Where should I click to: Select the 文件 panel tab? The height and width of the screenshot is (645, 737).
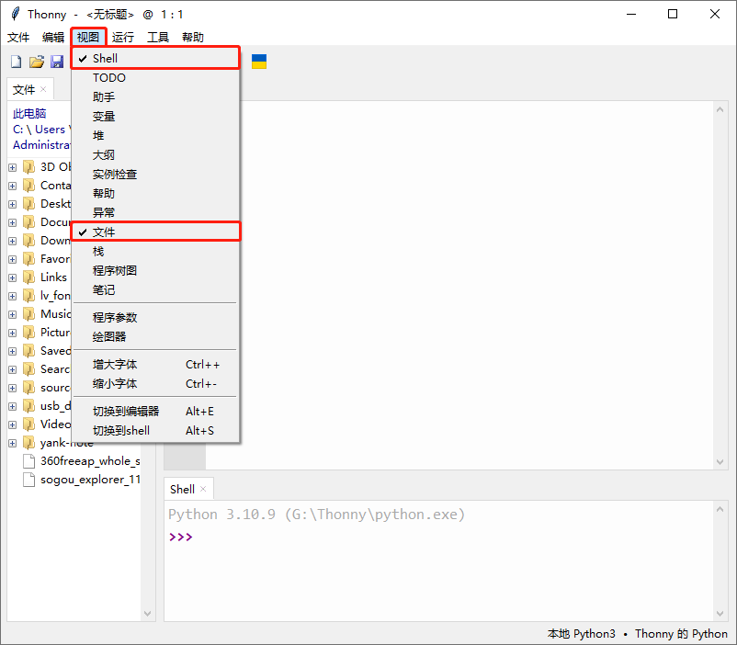pyautogui.click(x=24, y=89)
